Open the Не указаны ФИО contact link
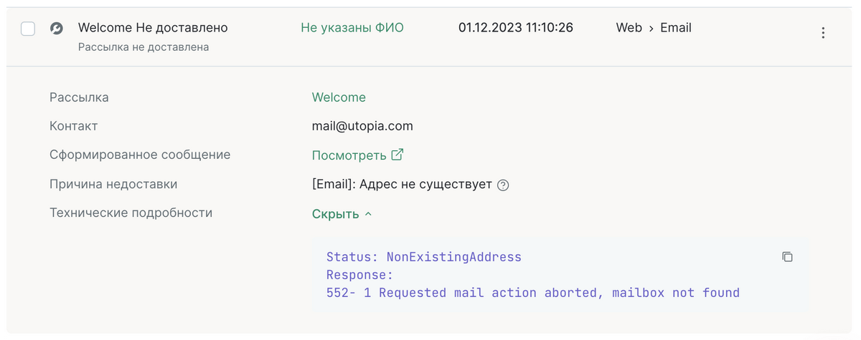 pyautogui.click(x=352, y=28)
